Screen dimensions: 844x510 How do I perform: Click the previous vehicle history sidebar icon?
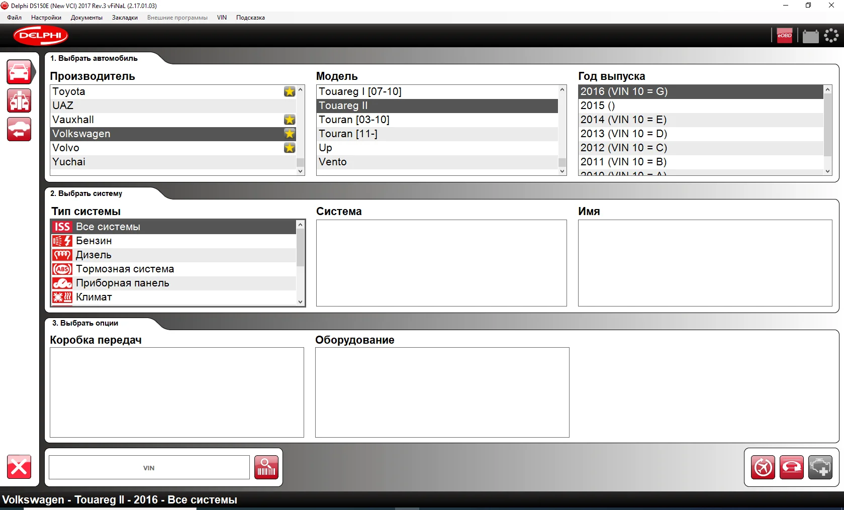click(x=19, y=129)
